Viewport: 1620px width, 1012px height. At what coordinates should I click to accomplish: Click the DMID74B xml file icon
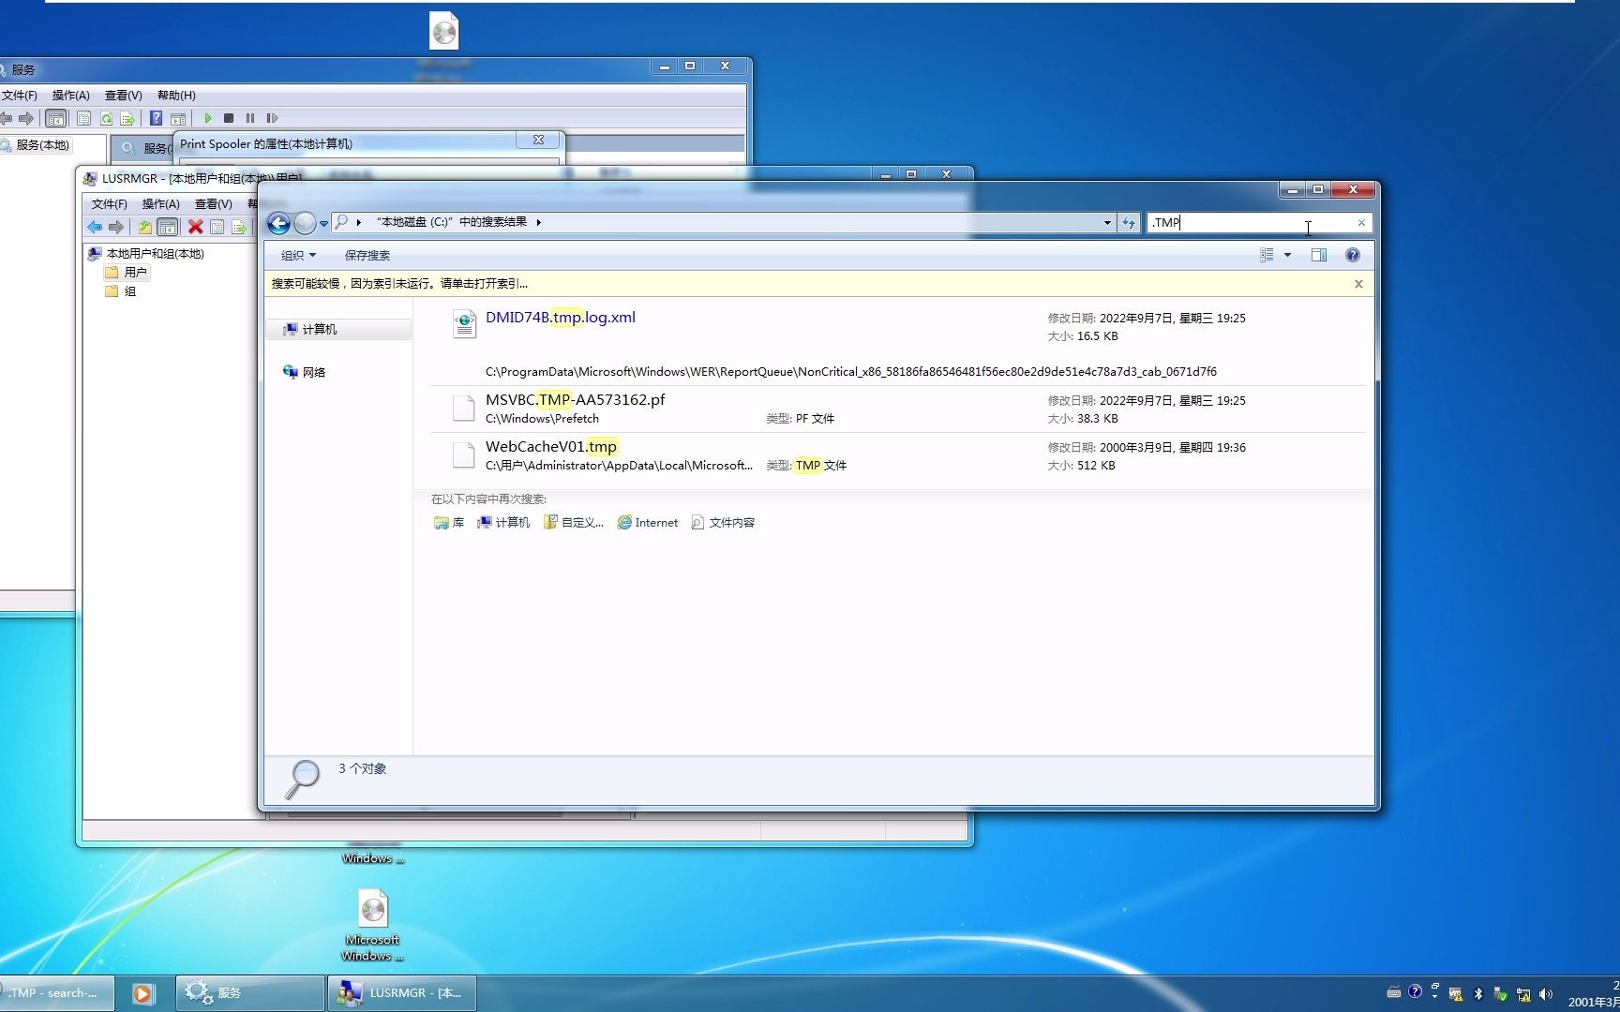tap(464, 323)
